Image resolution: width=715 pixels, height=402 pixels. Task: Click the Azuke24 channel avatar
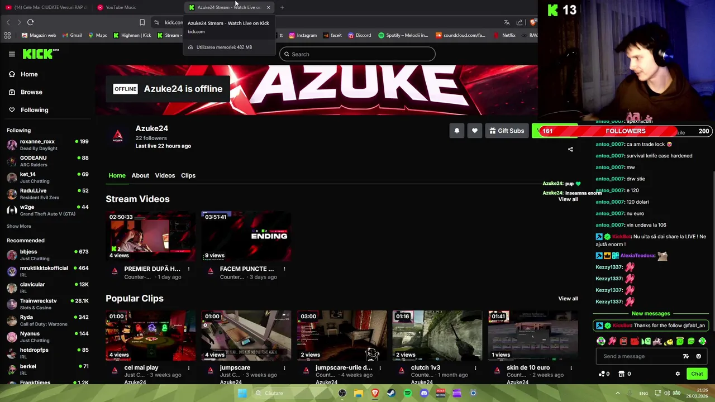pyautogui.click(x=117, y=136)
